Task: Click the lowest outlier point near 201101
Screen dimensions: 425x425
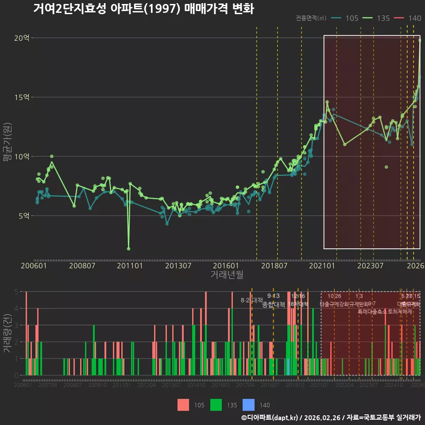Action: [x=128, y=248]
